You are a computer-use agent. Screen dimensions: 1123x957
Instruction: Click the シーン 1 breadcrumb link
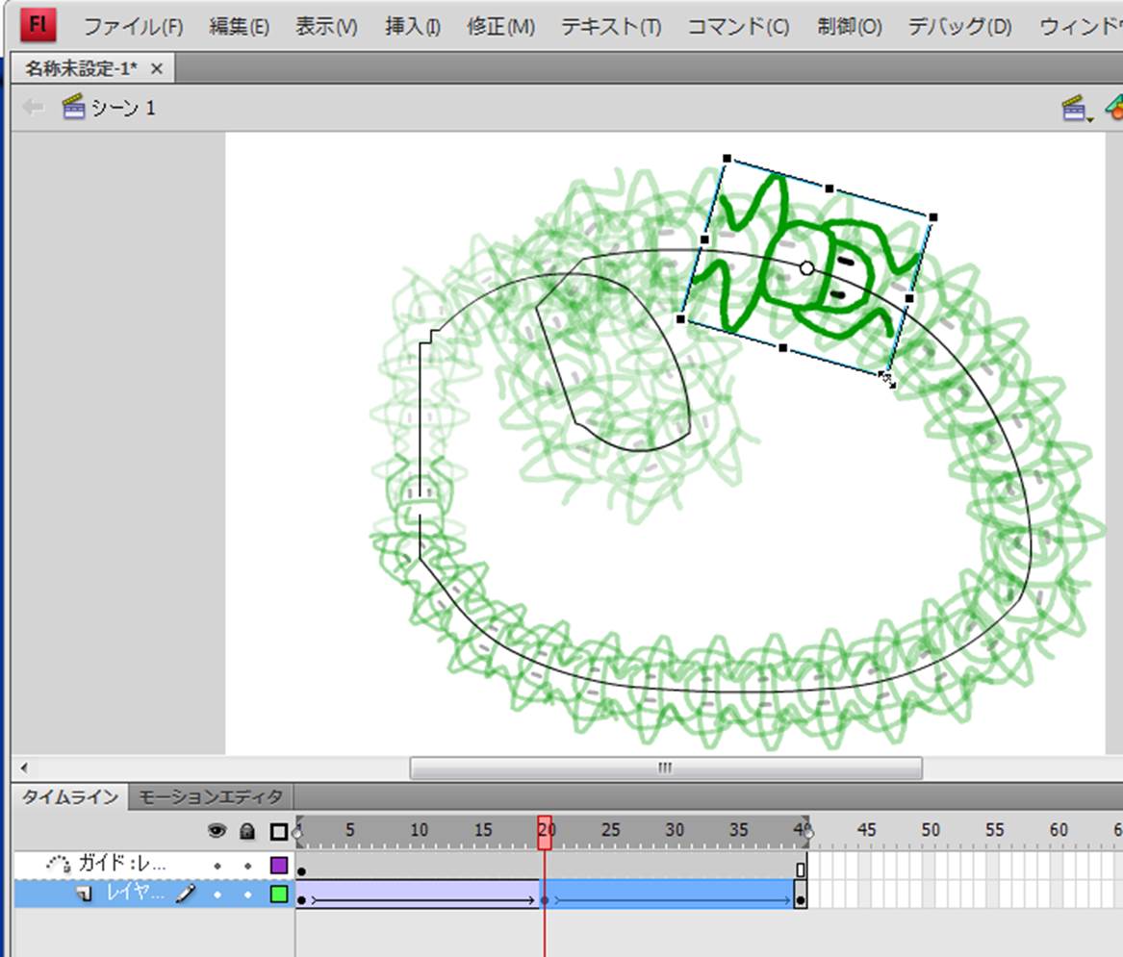[x=122, y=108]
